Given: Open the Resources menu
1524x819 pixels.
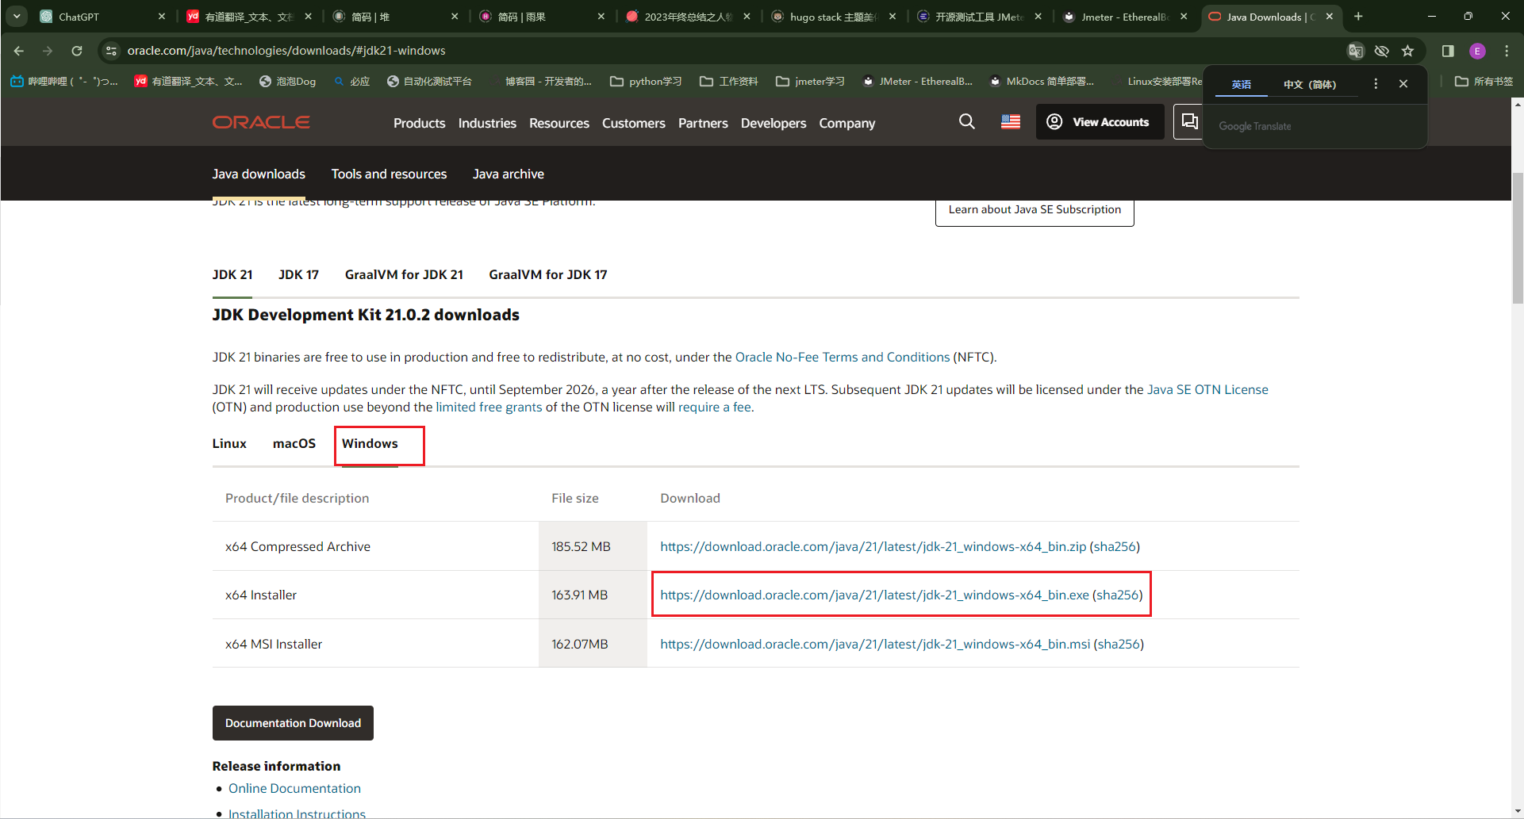Looking at the screenshot, I should click(559, 123).
